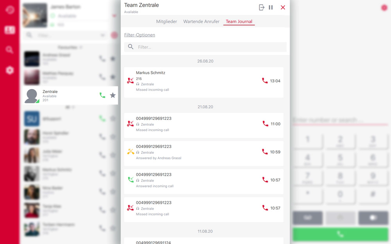
Task: Call back the 10:59 answered call number
Action: coord(265,152)
